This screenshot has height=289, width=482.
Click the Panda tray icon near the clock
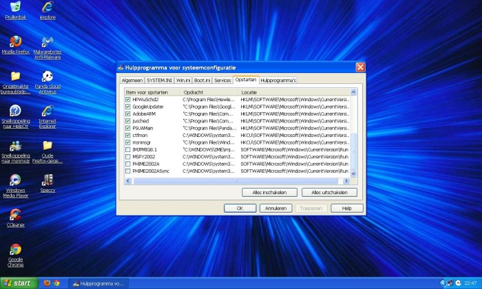tap(458, 283)
